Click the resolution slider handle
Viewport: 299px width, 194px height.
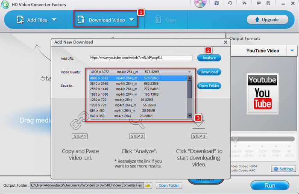pyautogui.click(x=235, y=139)
